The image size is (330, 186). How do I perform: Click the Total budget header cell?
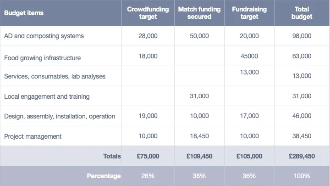click(302, 13)
